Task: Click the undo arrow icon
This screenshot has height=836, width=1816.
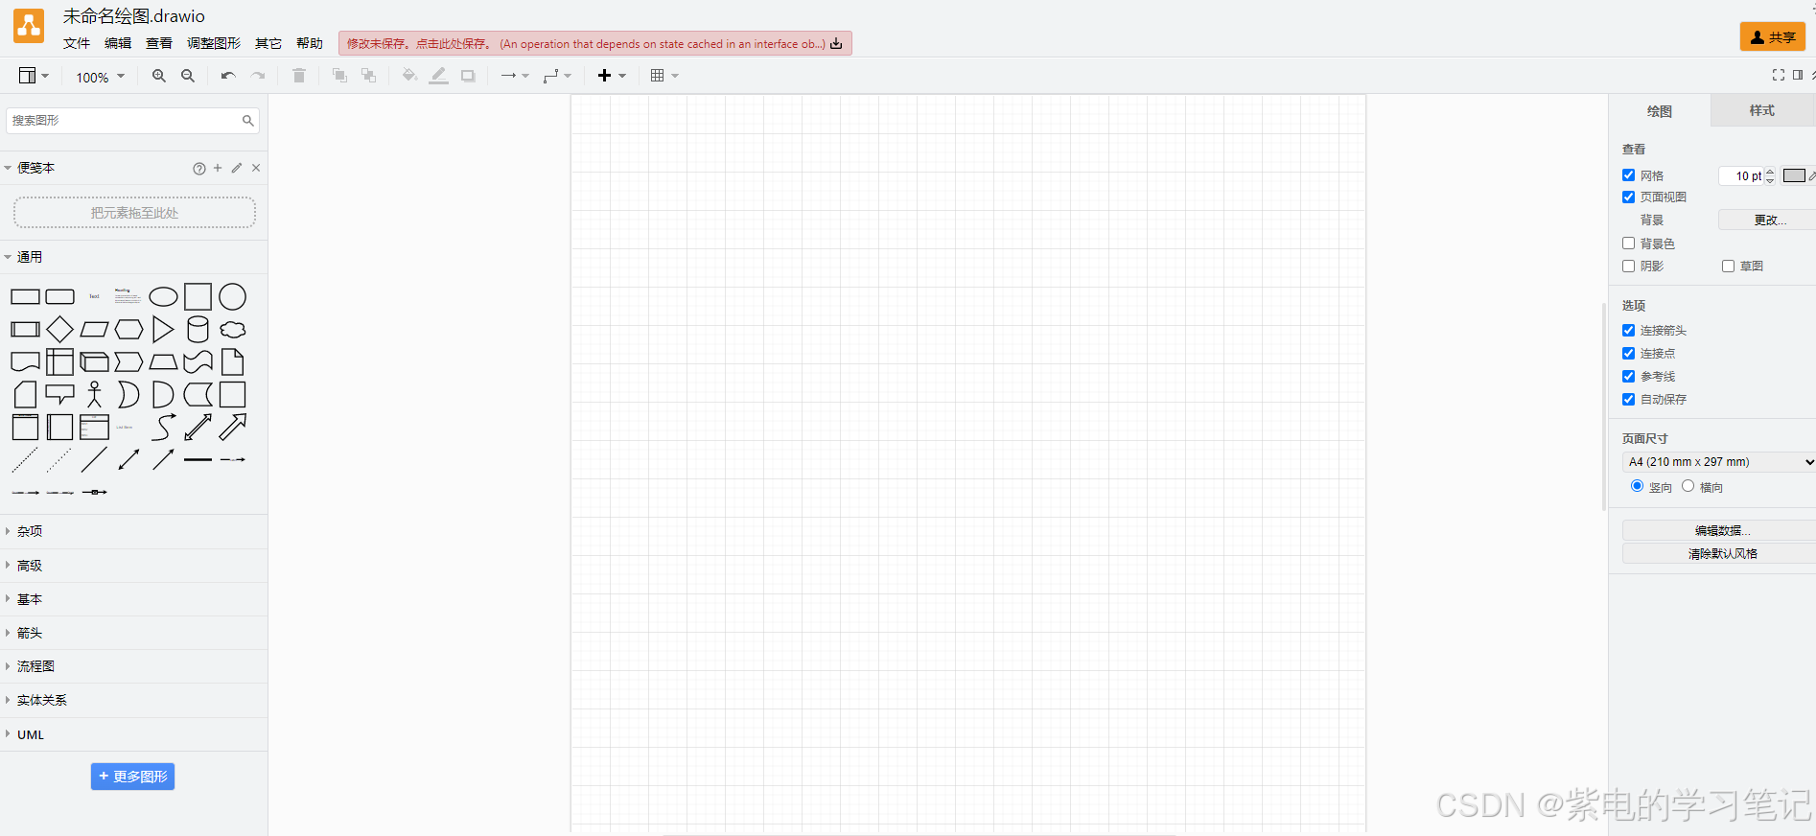Action: (228, 76)
